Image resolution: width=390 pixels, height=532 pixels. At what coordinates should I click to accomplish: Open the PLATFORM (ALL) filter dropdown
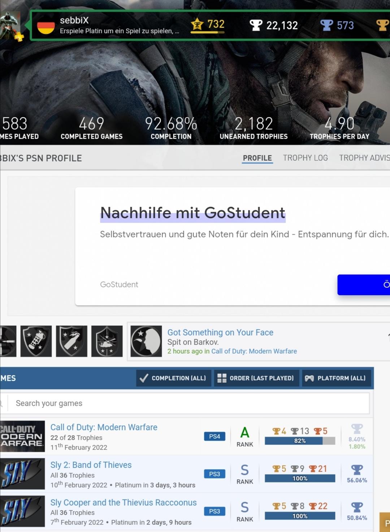tap(336, 378)
